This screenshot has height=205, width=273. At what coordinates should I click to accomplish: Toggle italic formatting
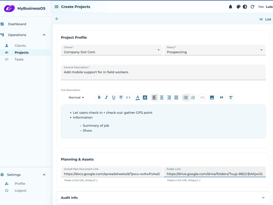point(106,98)
